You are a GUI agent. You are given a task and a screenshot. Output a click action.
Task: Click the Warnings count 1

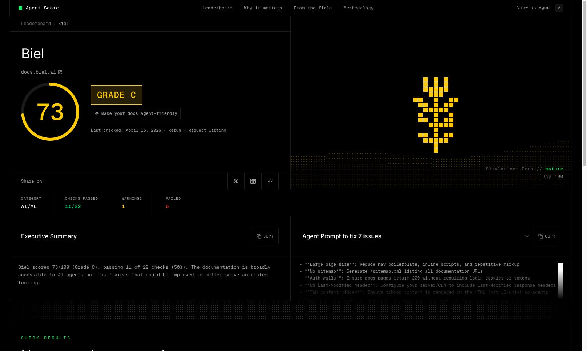tap(123, 206)
